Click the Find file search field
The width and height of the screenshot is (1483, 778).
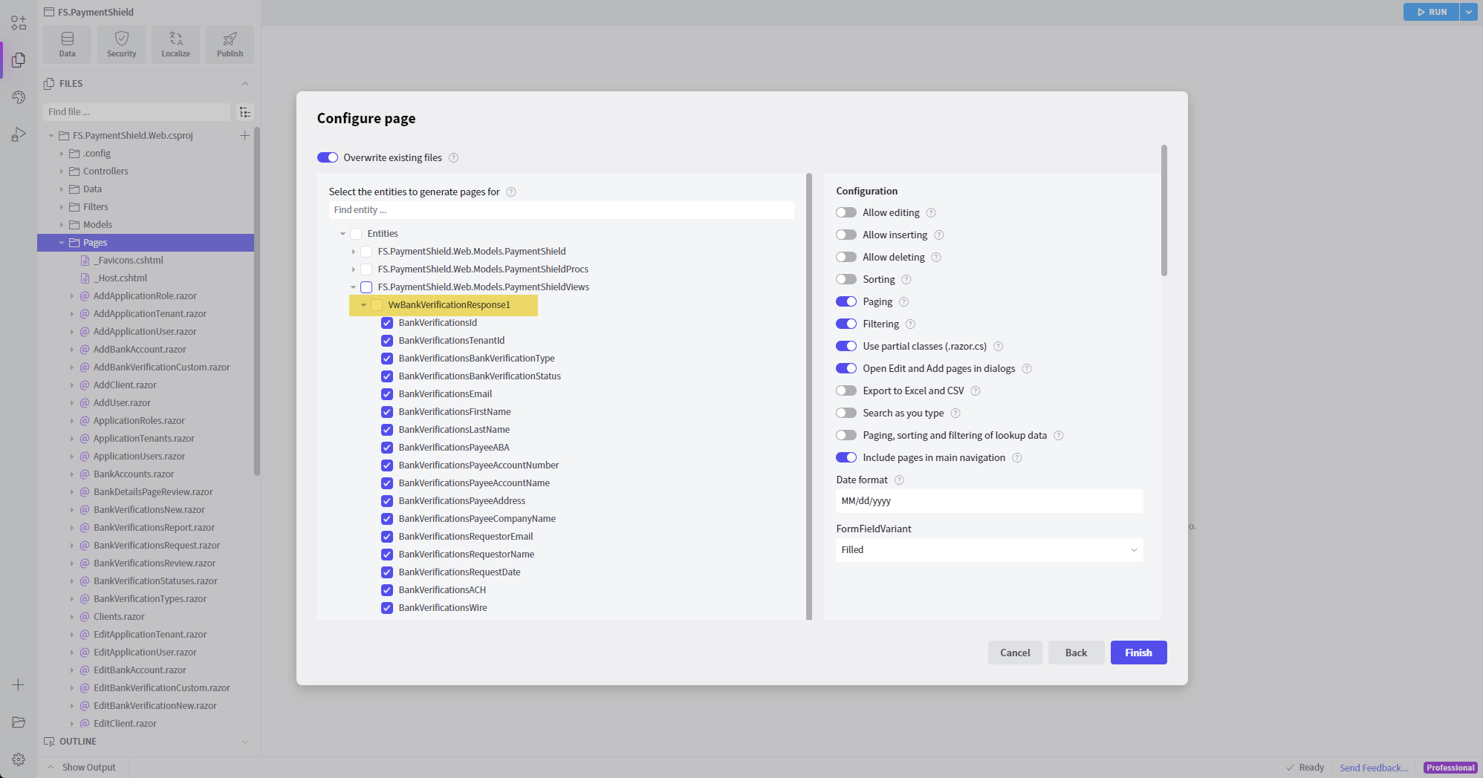(x=137, y=112)
